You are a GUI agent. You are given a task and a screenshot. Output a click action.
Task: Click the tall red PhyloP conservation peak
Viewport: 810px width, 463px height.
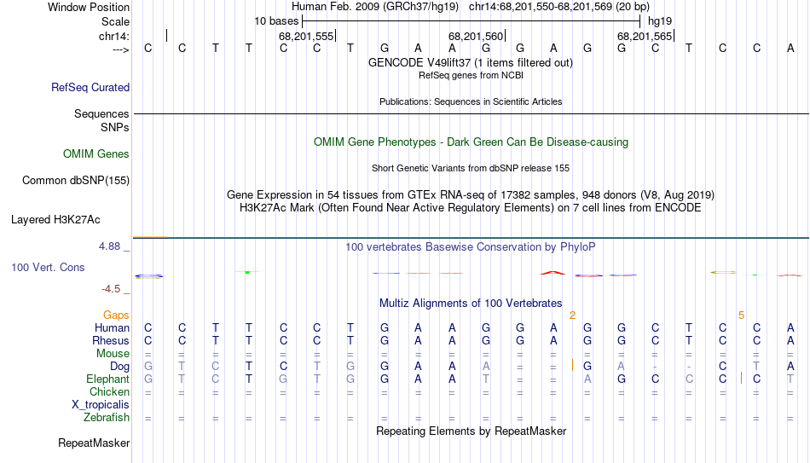553,273
